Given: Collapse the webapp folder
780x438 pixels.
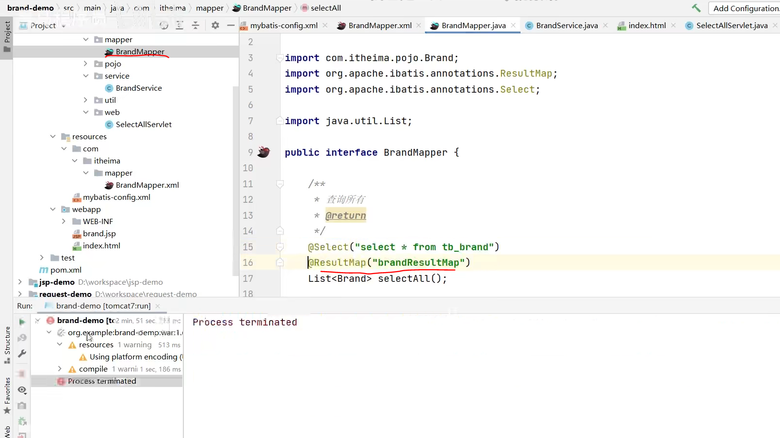Looking at the screenshot, I should [x=53, y=209].
